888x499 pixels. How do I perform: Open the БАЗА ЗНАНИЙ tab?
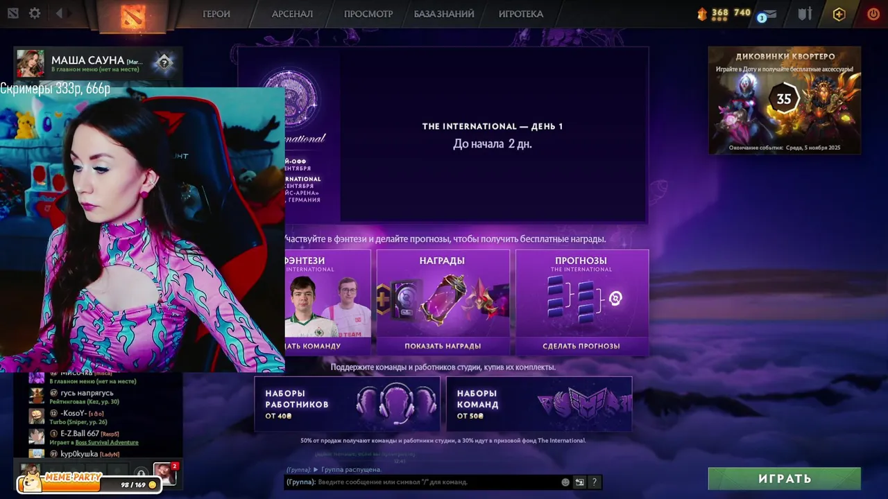coord(444,14)
